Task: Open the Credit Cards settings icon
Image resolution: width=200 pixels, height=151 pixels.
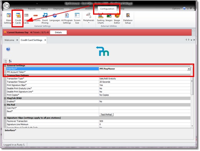Action: (18, 18)
